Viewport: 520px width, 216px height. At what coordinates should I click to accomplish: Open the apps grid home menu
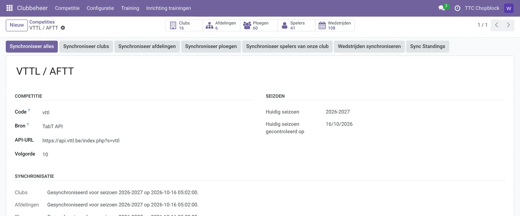9,8
